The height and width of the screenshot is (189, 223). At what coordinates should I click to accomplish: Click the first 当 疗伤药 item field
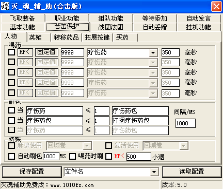[x=55, y=111]
